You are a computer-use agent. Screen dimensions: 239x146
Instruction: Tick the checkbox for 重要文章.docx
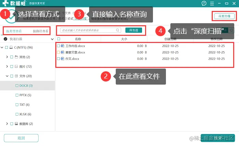(58, 52)
